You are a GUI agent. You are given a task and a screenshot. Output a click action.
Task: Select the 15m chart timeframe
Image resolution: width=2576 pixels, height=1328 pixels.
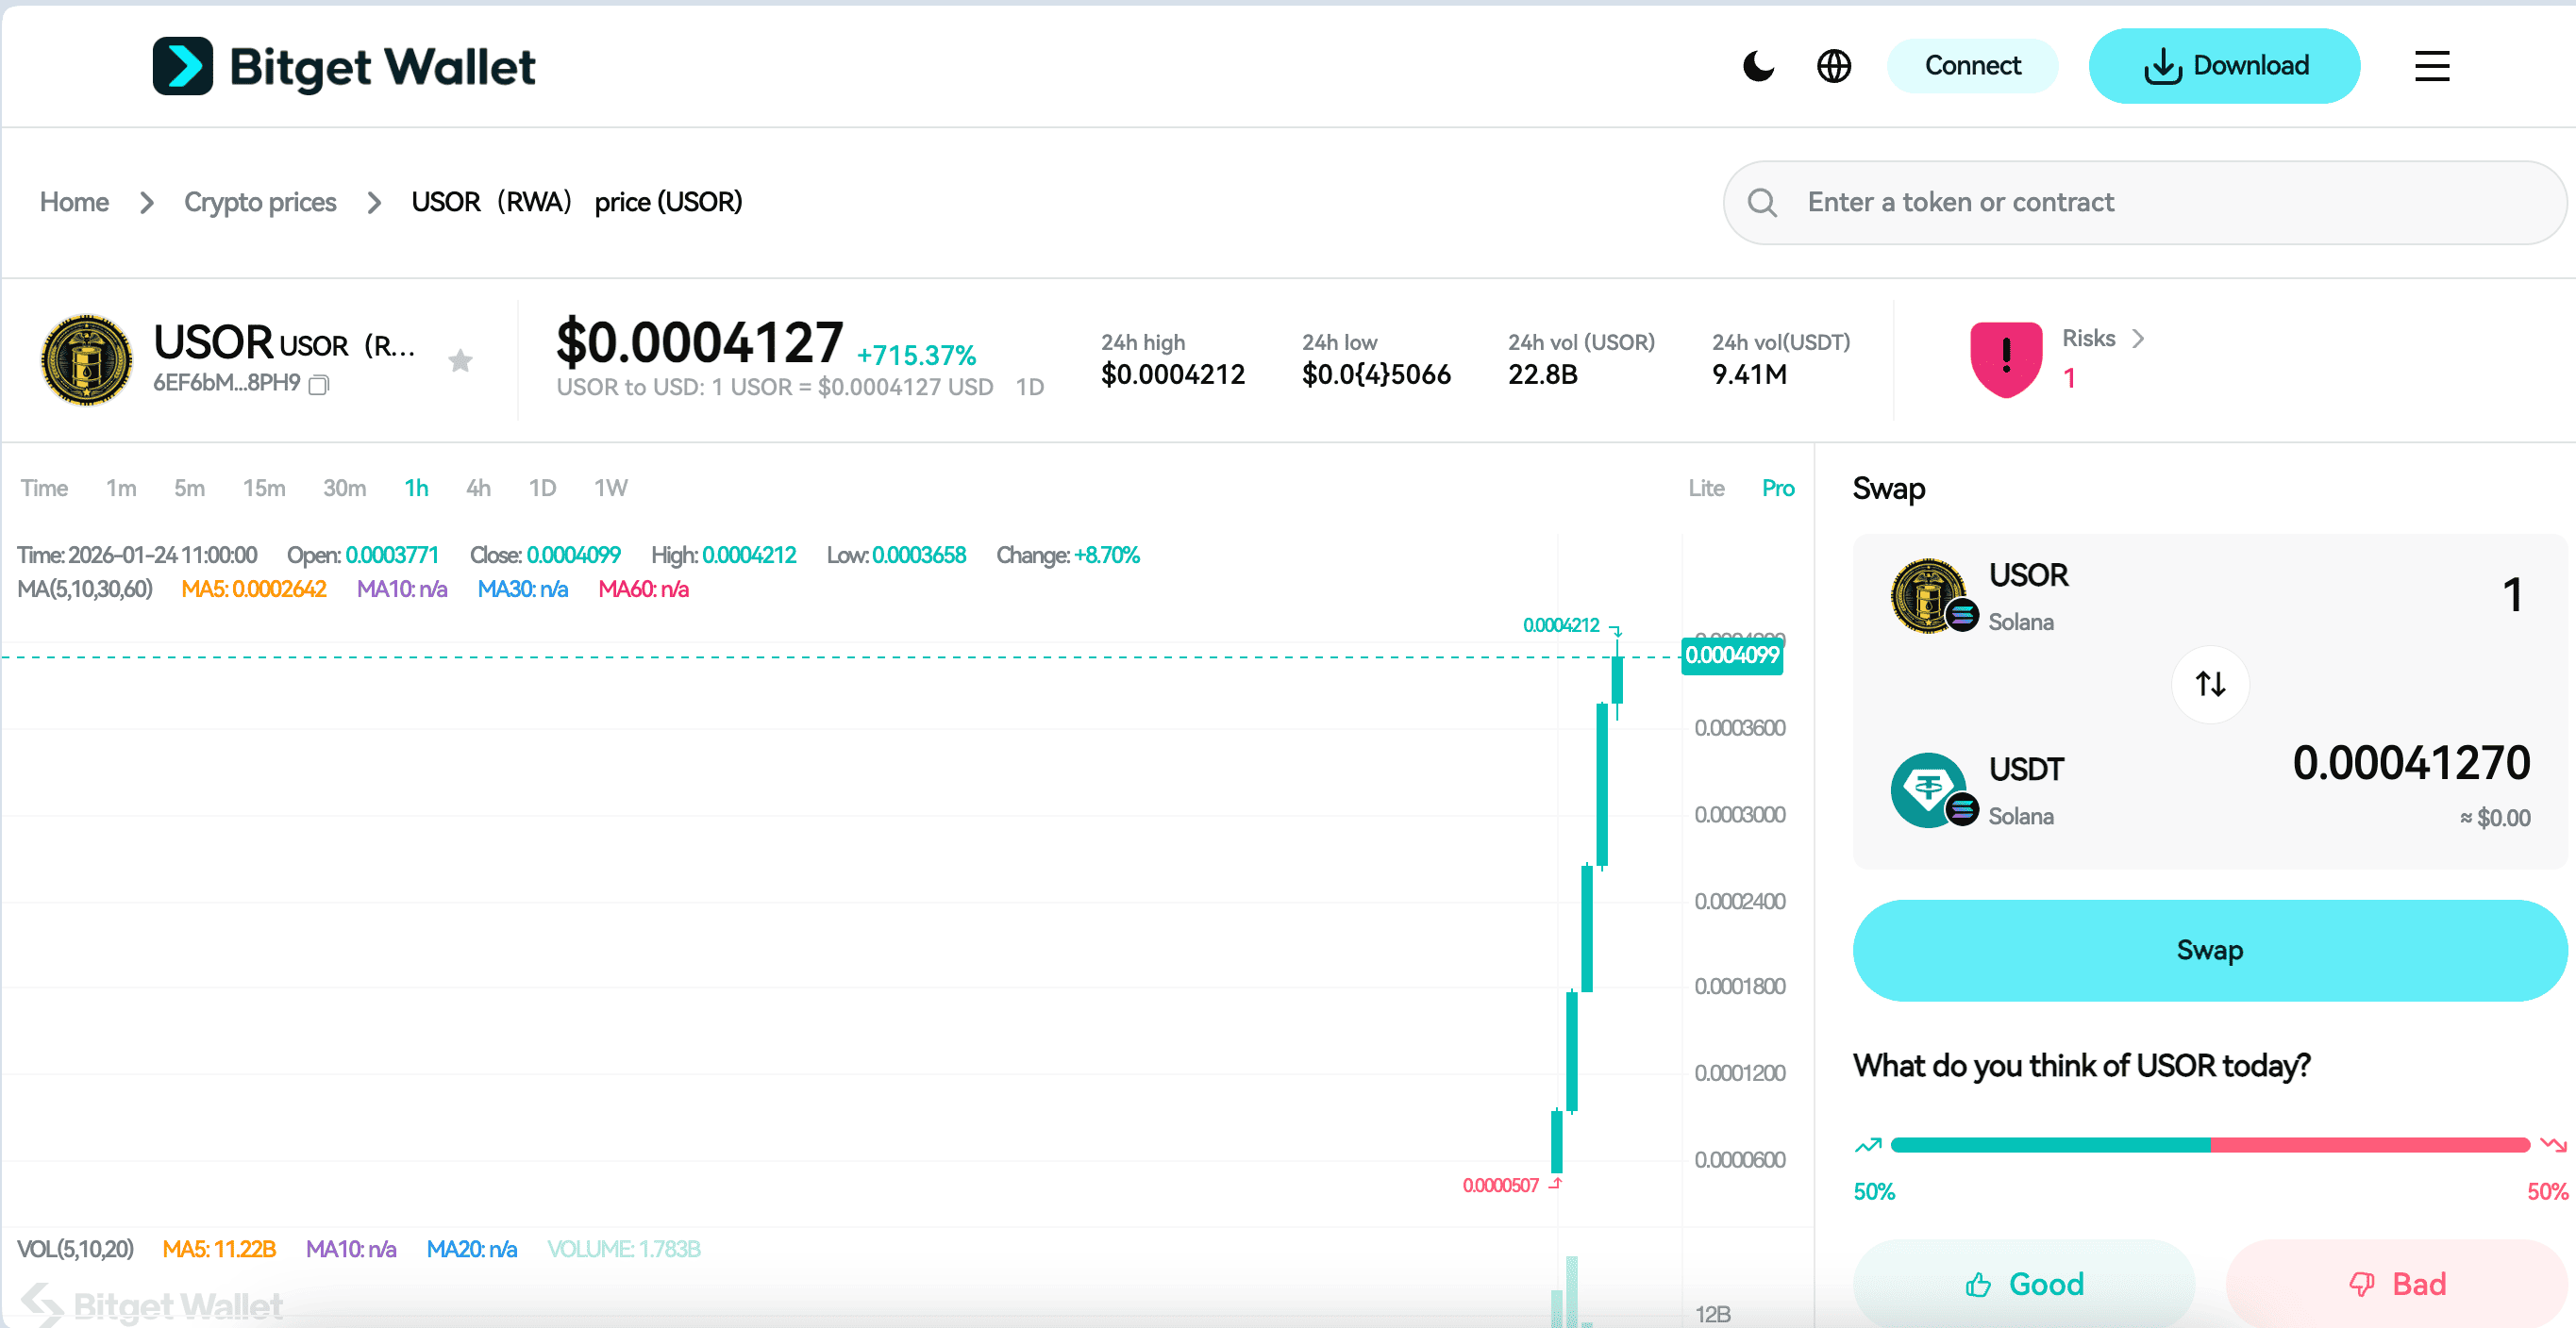263,488
